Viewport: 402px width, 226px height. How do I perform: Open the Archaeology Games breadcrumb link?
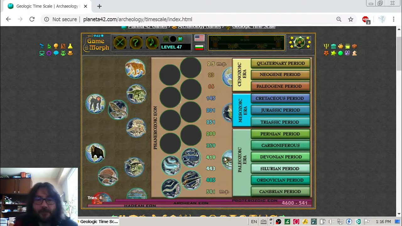(x=199, y=27)
